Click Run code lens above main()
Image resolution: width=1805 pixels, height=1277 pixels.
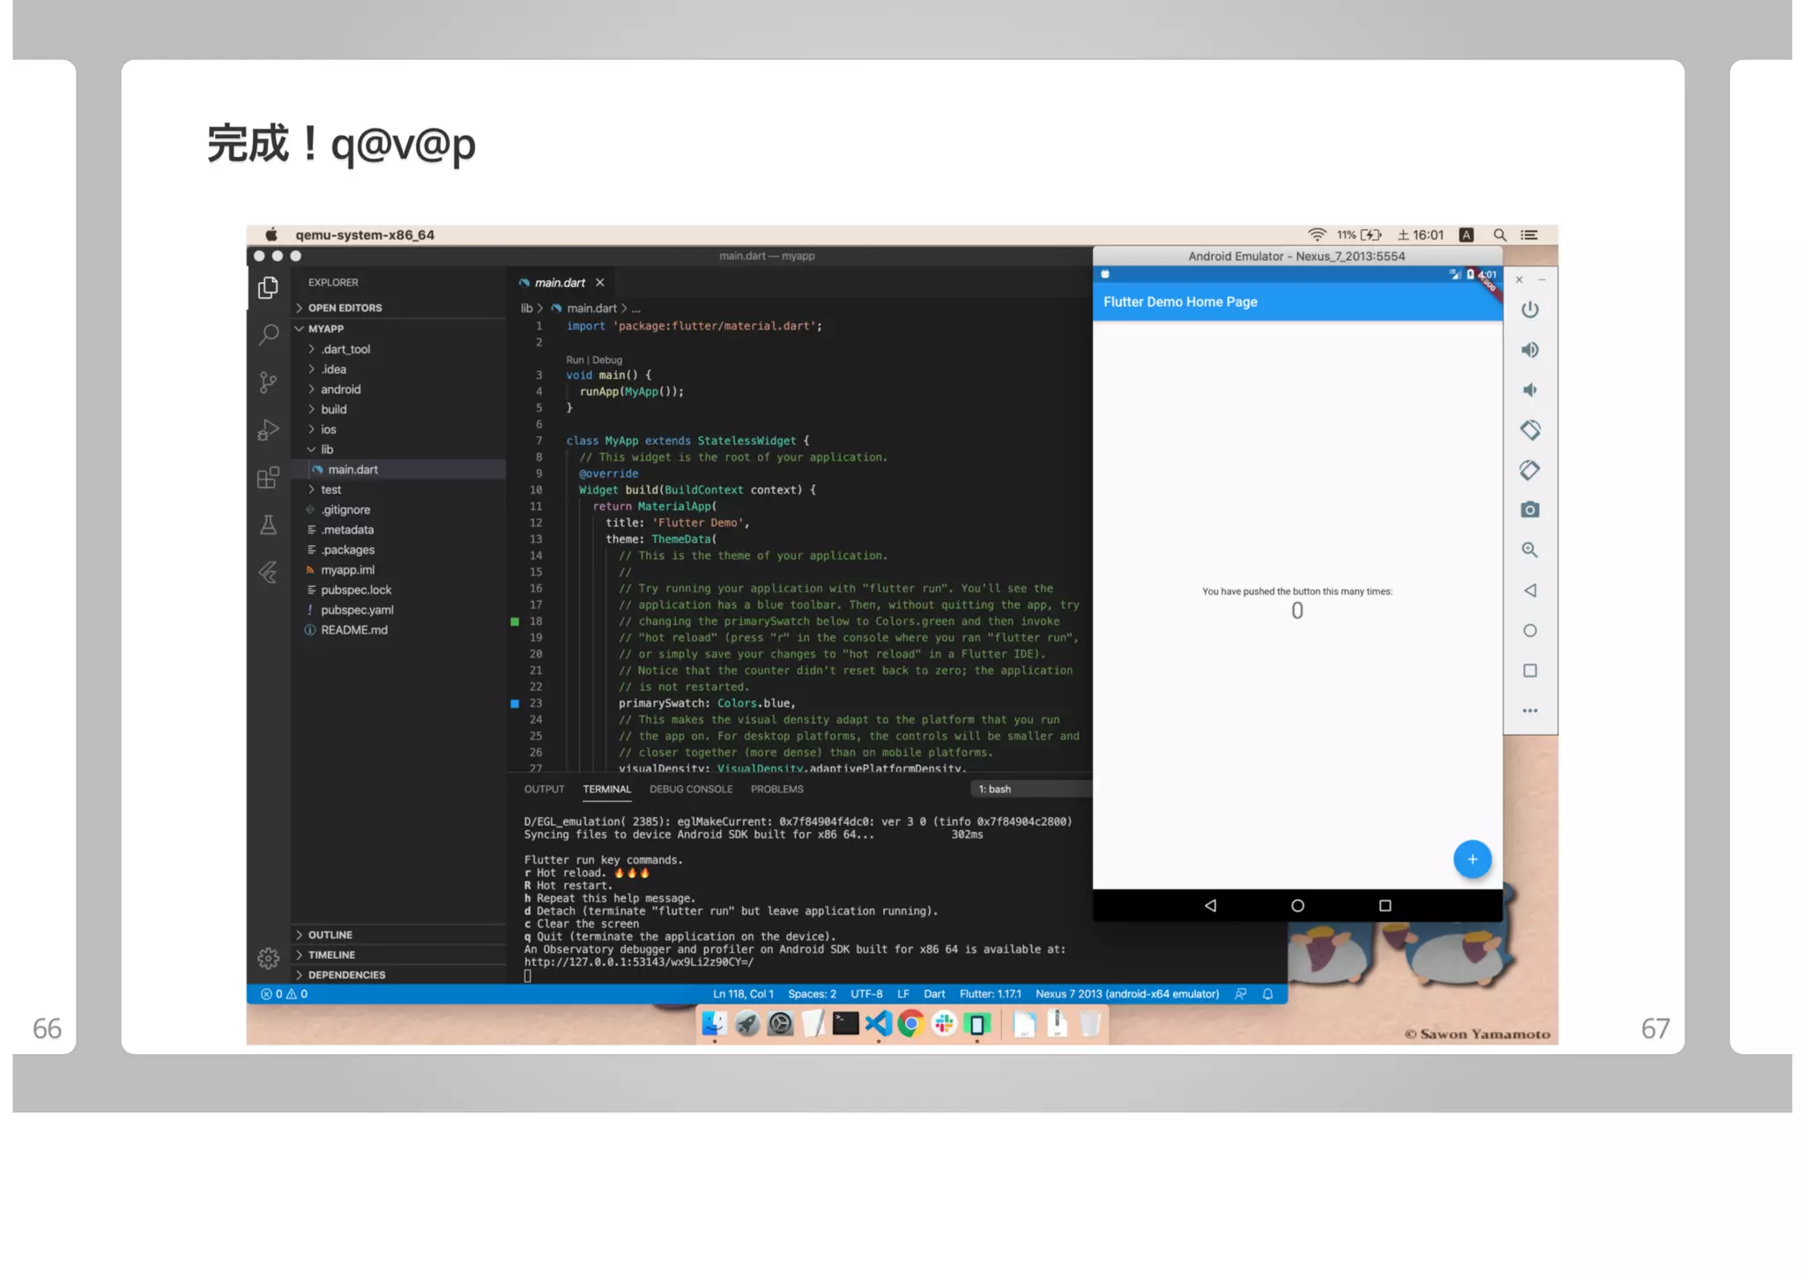575,360
